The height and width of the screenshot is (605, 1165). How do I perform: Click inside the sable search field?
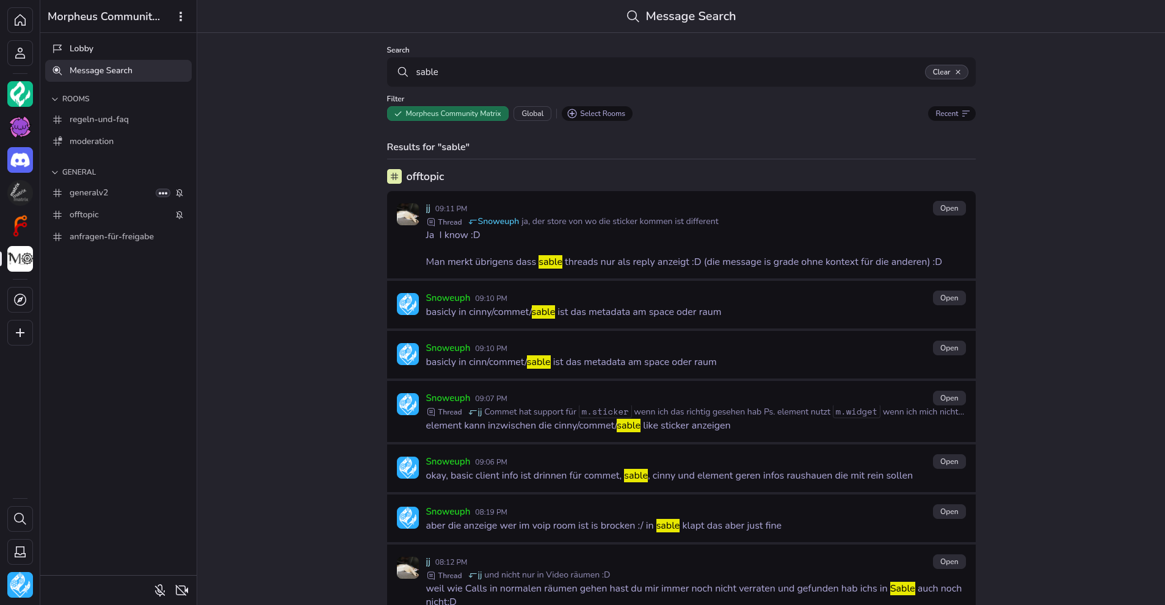[x=611, y=72]
